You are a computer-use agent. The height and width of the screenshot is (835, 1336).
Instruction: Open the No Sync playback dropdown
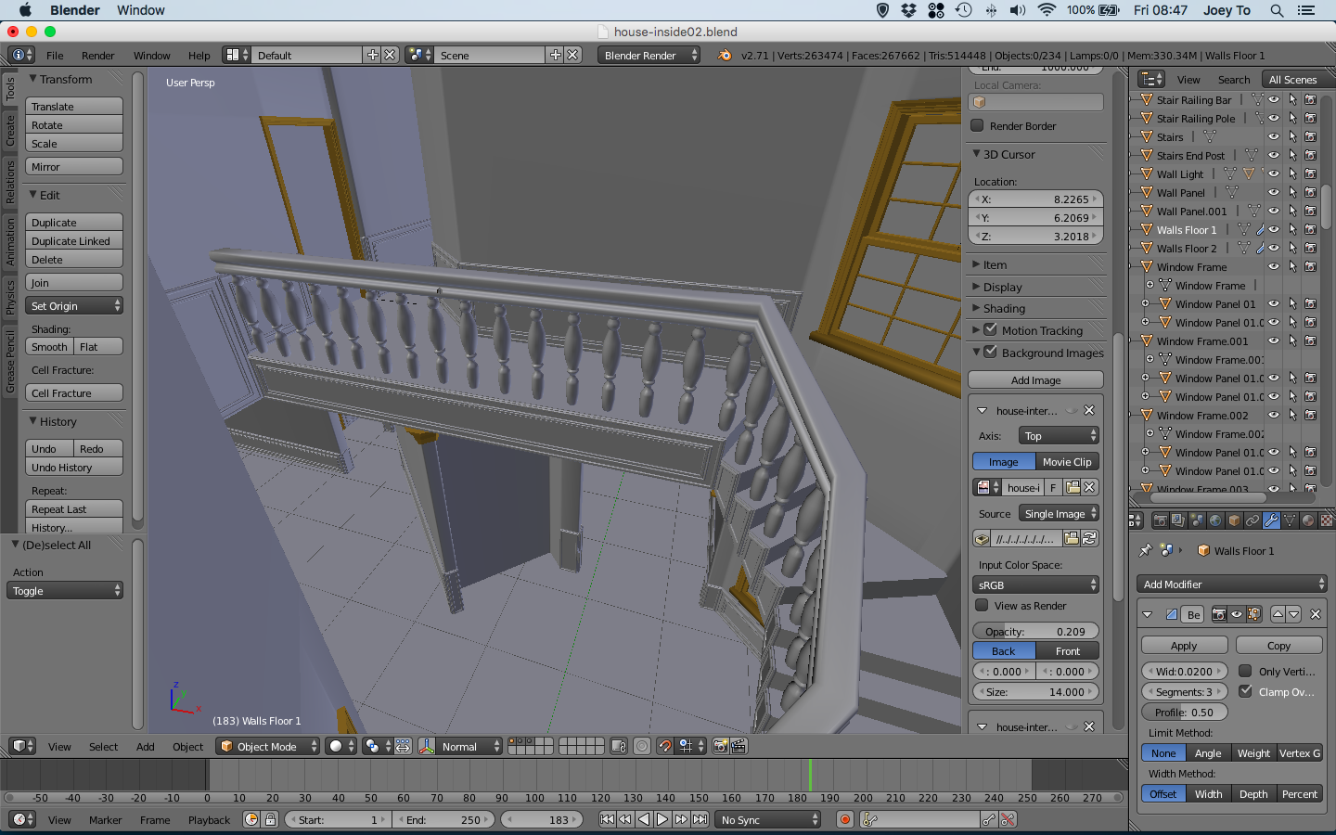click(x=769, y=819)
